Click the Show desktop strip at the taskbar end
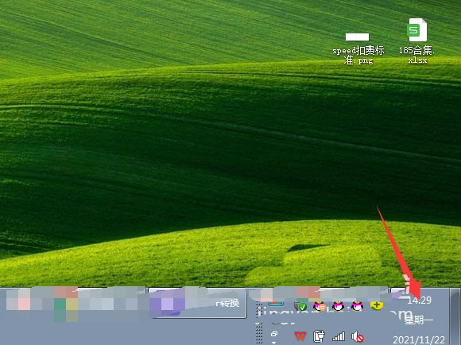Screen dimensions: 461x345 click(455, 316)
